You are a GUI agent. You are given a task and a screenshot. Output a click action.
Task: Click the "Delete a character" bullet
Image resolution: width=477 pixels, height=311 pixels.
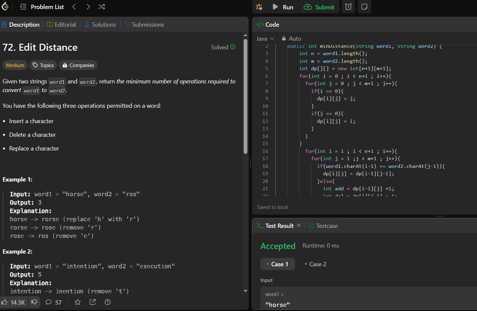point(32,135)
